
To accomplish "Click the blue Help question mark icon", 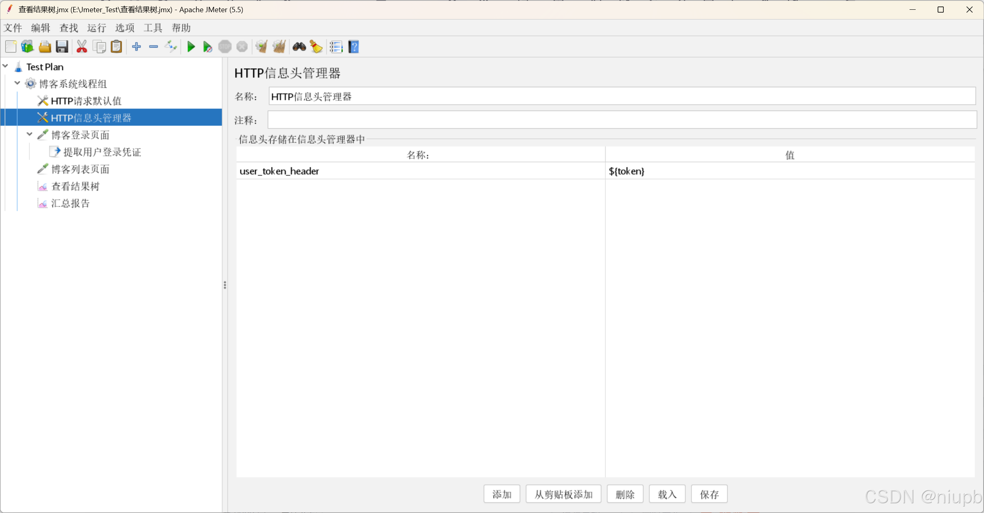I will 353,47.
